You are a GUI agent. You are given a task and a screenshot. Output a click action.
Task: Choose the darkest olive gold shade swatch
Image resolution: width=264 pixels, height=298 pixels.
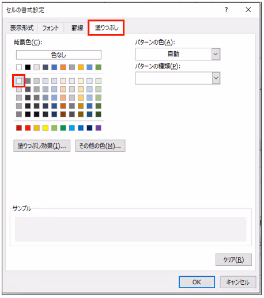pyautogui.click(x=81, y=114)
